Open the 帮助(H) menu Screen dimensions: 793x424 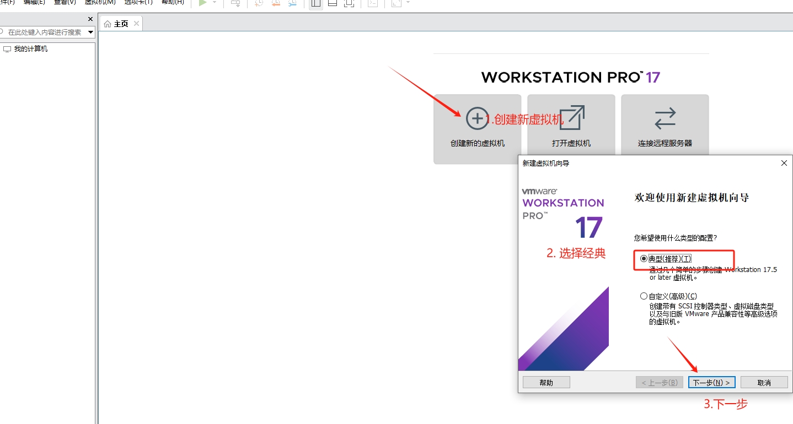[173, 2]
